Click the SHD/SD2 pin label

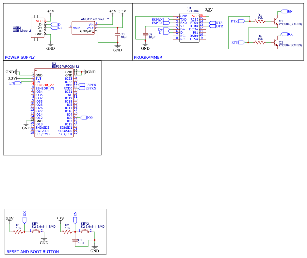click(42, 128)
